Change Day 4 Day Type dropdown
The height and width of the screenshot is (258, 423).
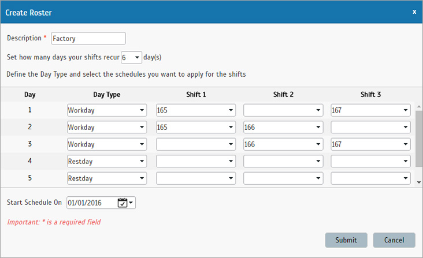[x=106, y=162]
